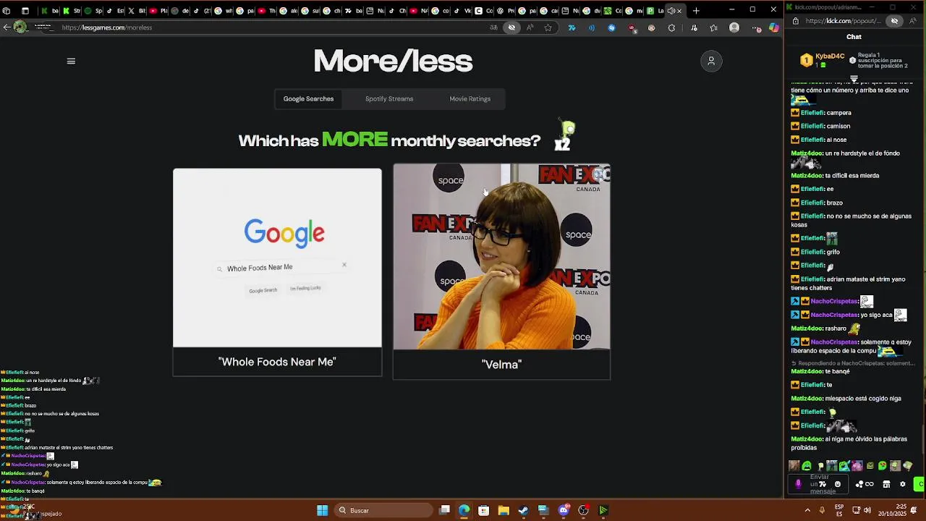Image resolution: width=926 pixels, height=521 pixels.
Task: Click KybaD4C top gifter name
Action: point(830,56)
